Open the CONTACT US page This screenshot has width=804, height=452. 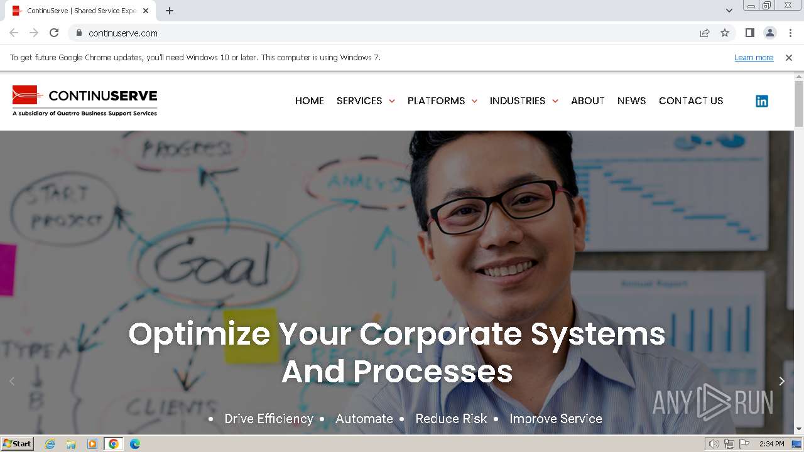[x=691, y=100]
